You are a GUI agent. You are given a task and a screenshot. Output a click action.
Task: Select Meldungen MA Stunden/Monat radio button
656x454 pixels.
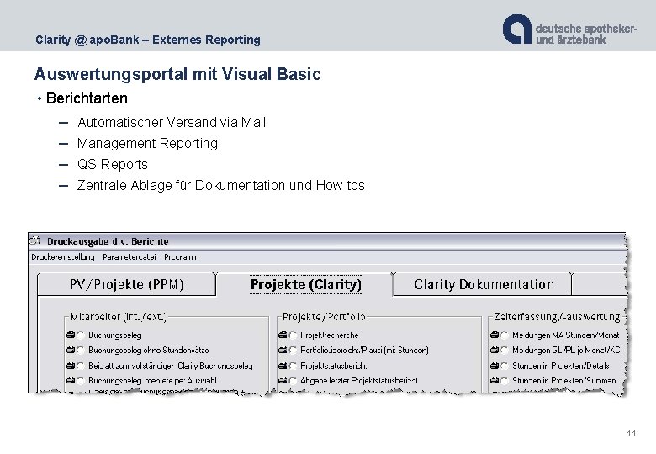click(x=505, y=335)
